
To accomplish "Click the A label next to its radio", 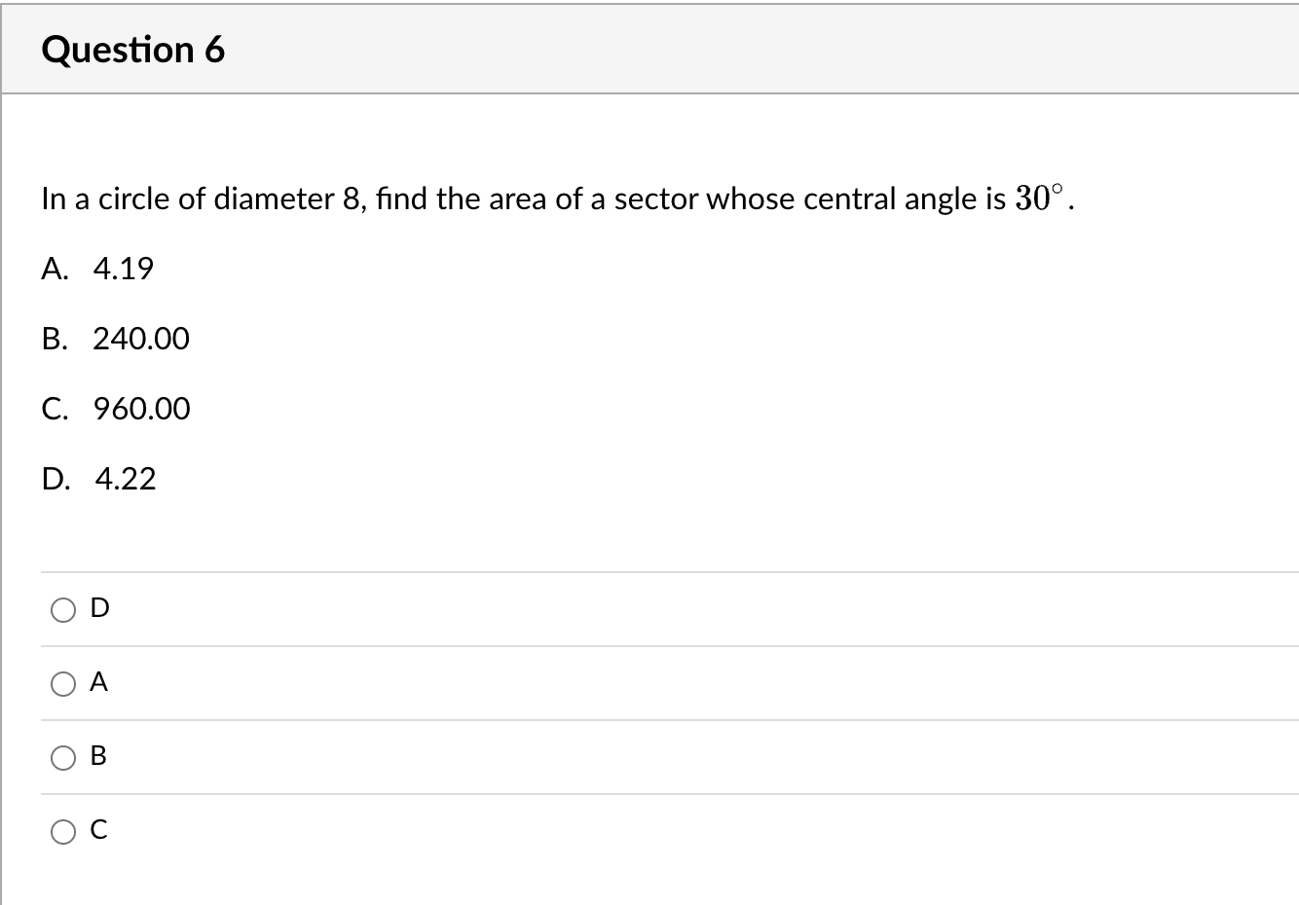I will pyautogui.click(x=97, y=682).
